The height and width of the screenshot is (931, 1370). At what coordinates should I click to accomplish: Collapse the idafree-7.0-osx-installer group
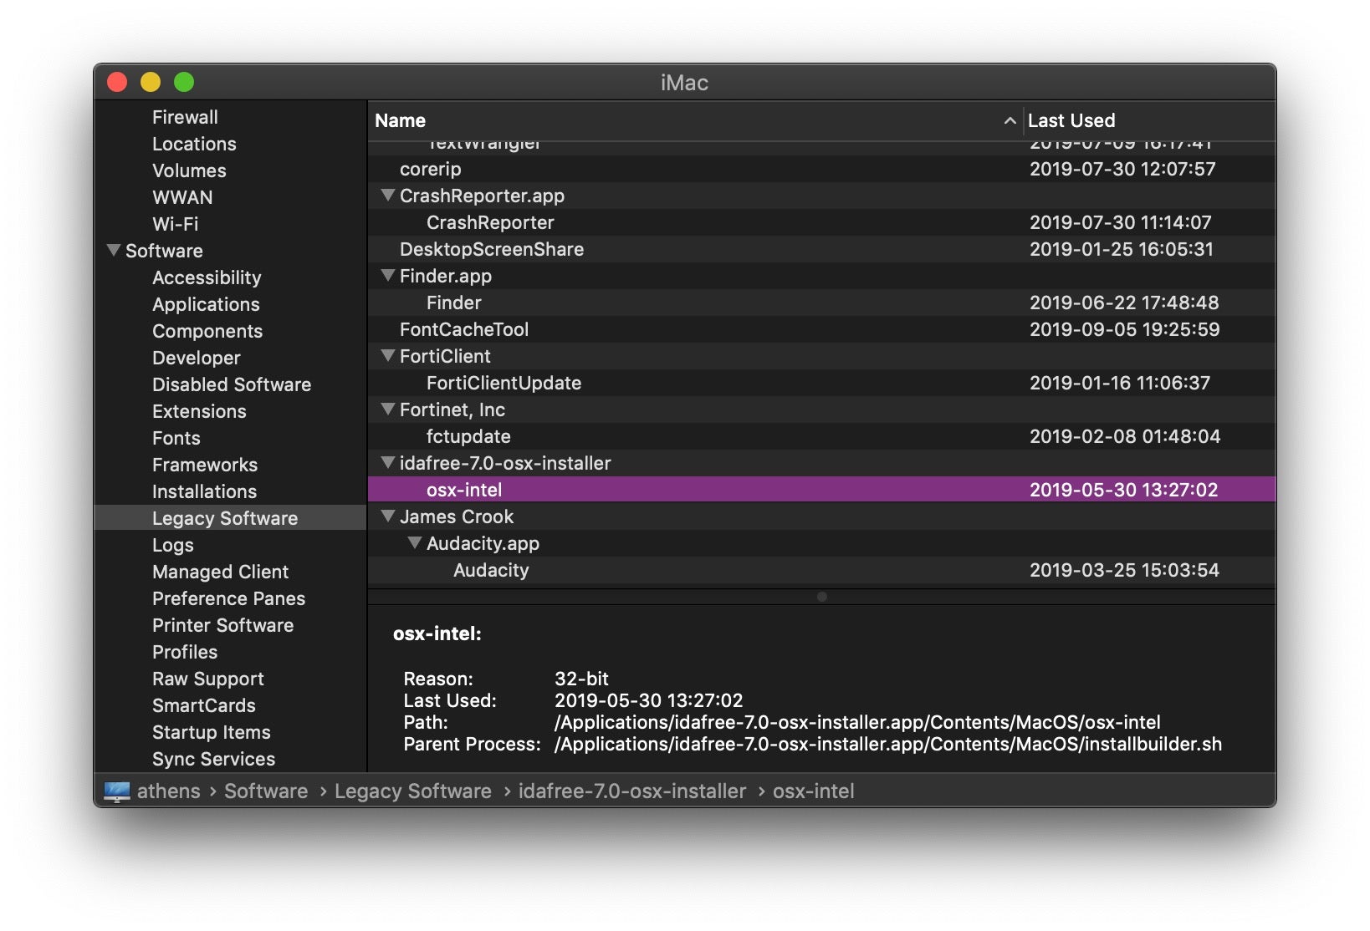387,463
